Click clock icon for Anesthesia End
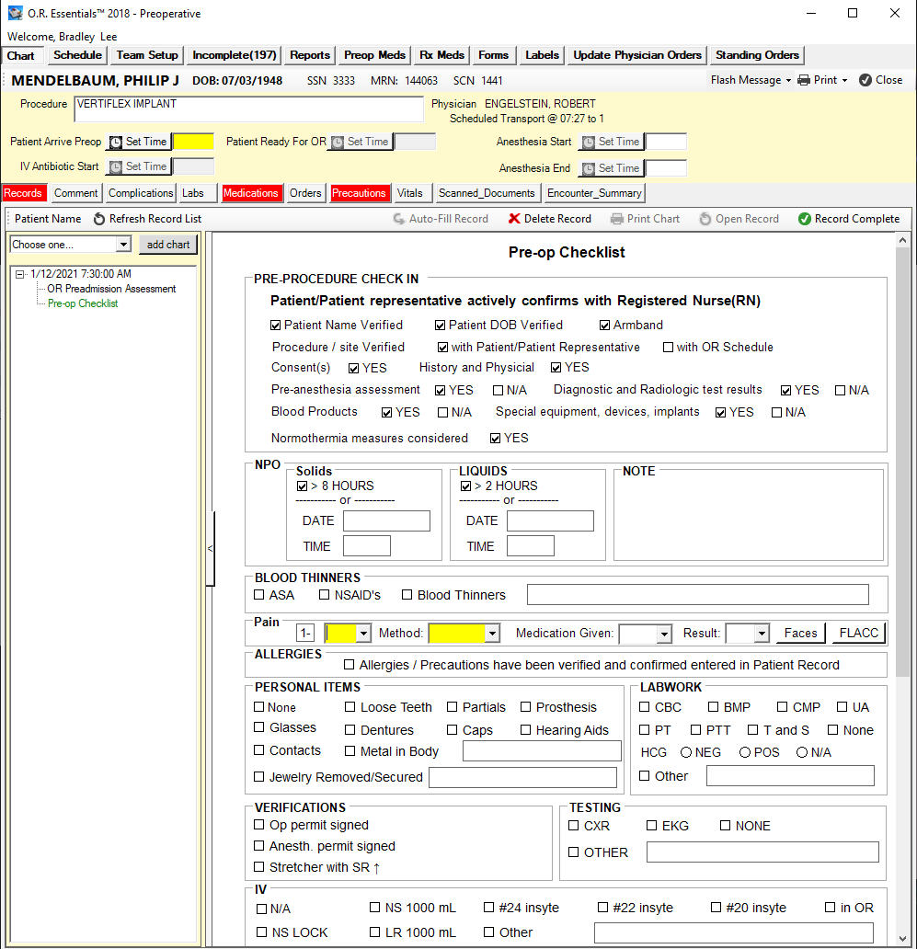The image size is (917, 949). 589,169
